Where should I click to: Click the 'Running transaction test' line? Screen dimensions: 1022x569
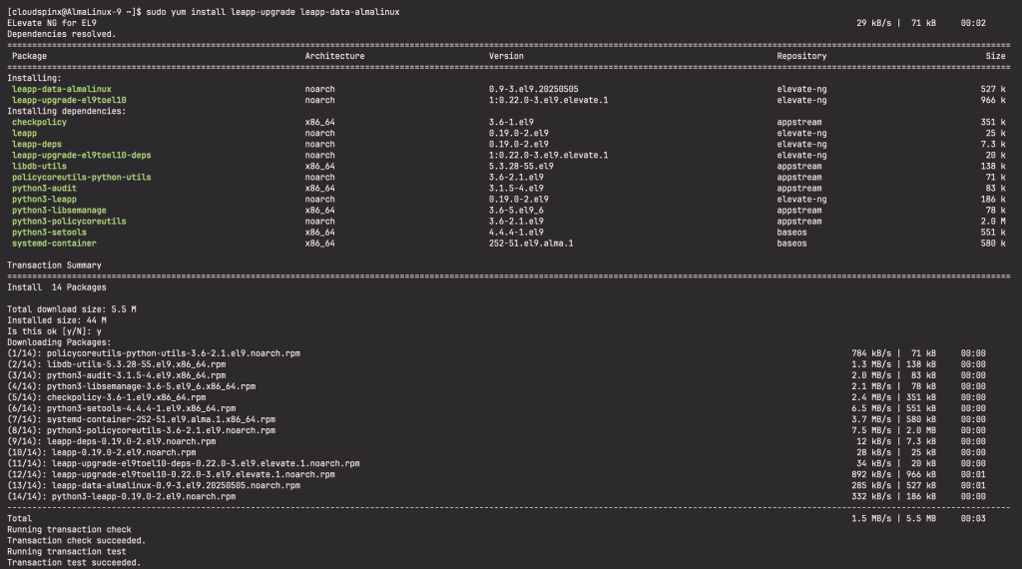pyautogui.click(x=67, y=552)
